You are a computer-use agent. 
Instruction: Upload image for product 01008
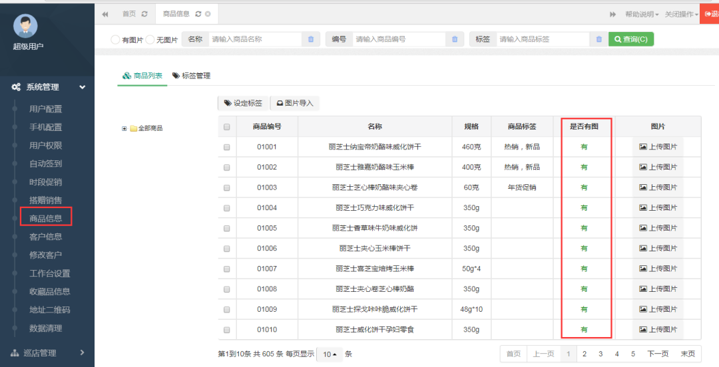pos(658,289)
